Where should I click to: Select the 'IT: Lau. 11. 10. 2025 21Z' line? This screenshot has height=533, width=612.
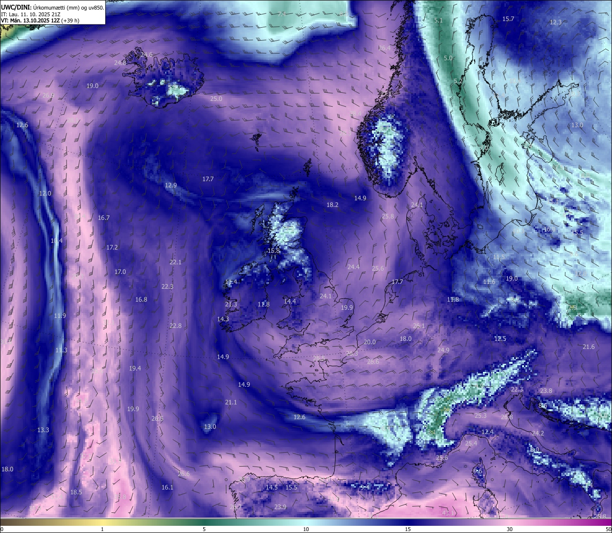coord(31,14)
